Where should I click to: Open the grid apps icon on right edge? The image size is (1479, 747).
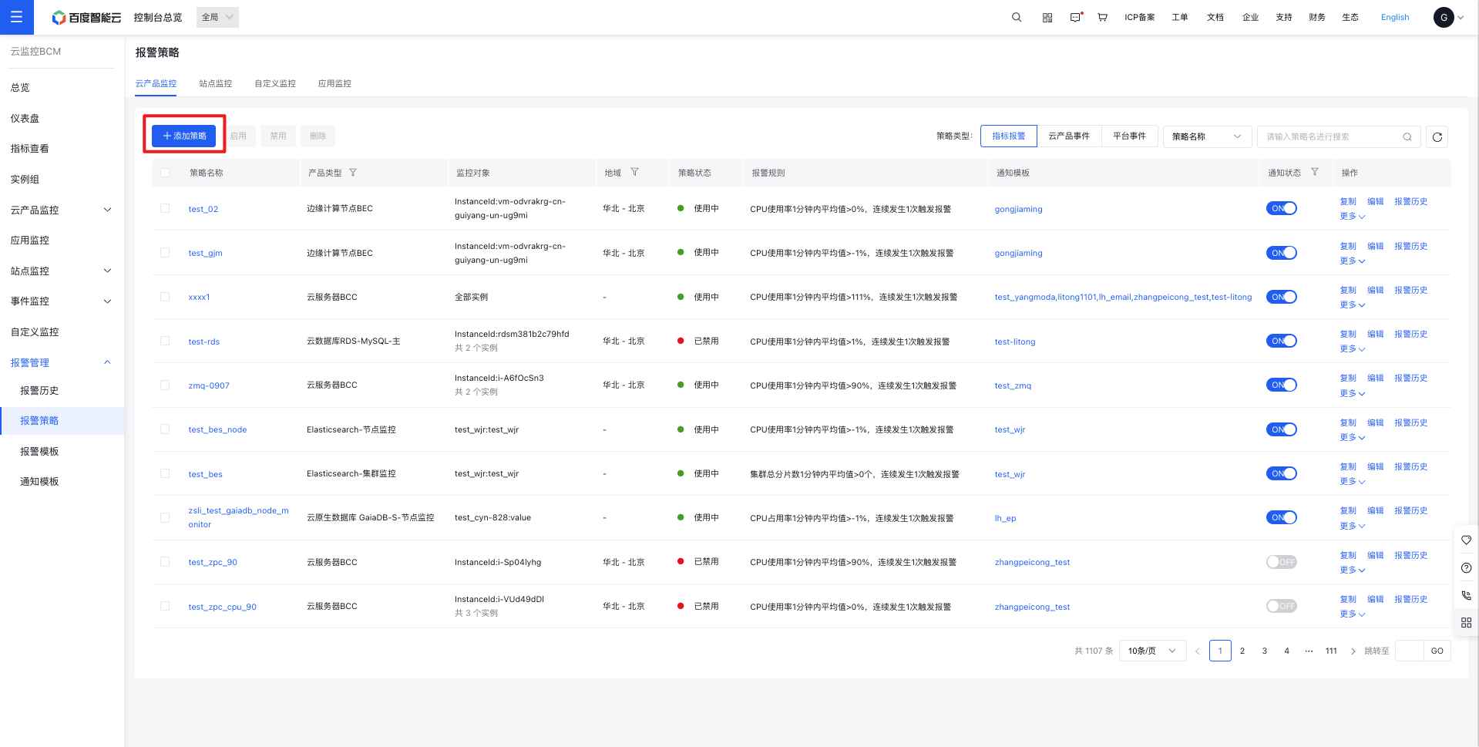(1467, 622)
